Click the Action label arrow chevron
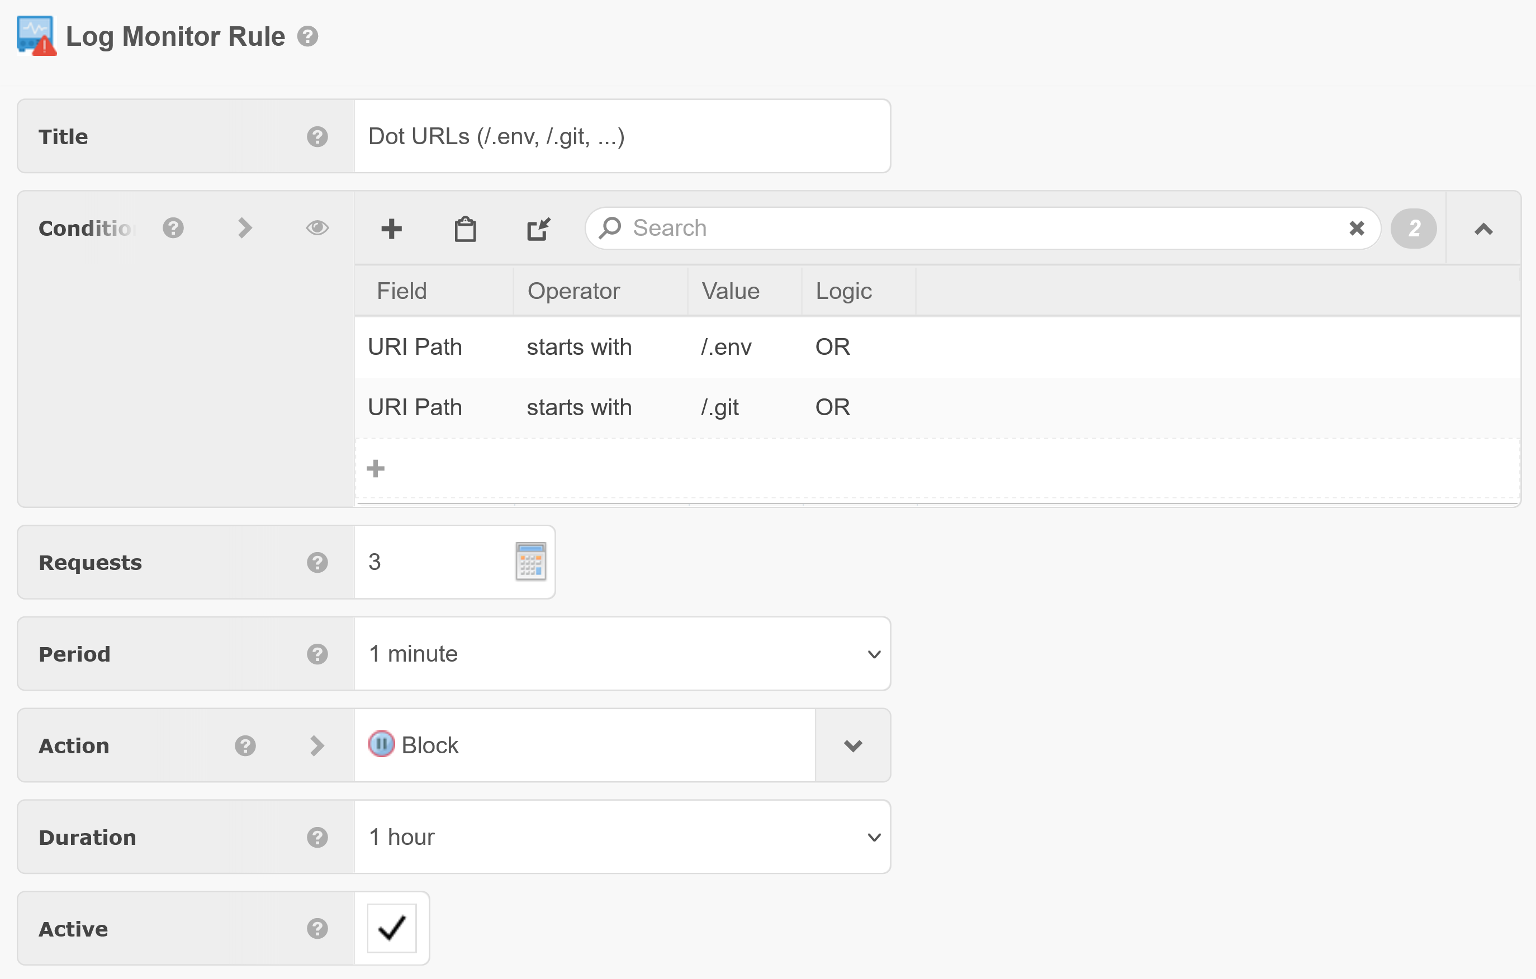Viewport: 1536px width, 979px height. [x=317, y=745]
